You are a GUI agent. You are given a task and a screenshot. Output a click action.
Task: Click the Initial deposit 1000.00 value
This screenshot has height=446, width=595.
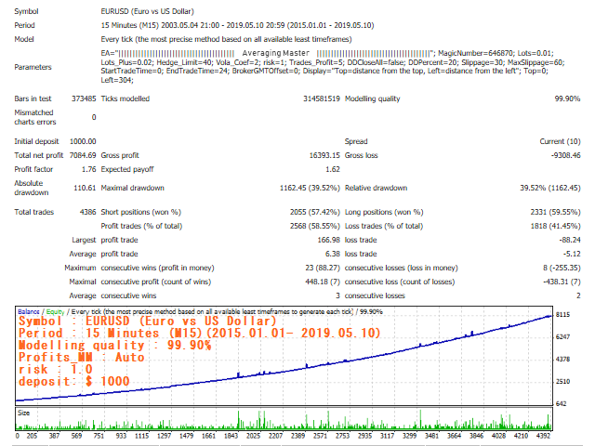pyautogui.click(x=83, y=141)
